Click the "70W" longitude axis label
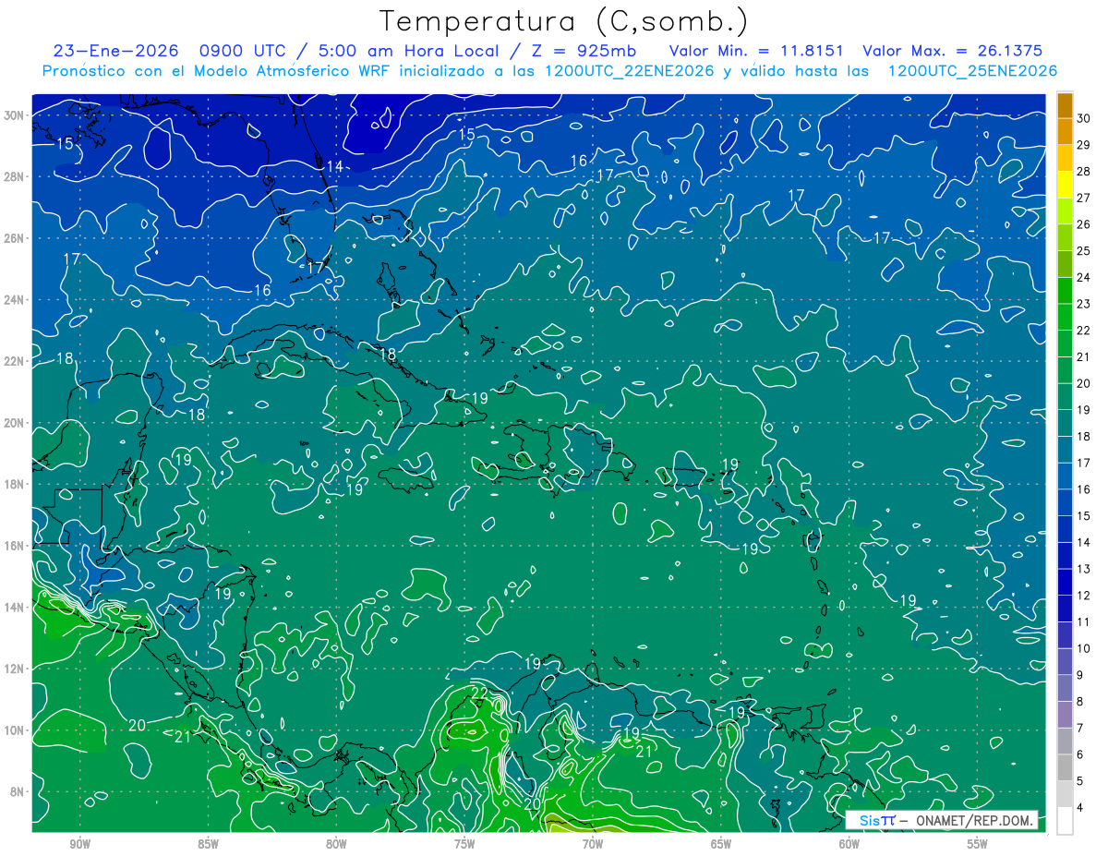1108x856 pixels. tap(593, 844)
